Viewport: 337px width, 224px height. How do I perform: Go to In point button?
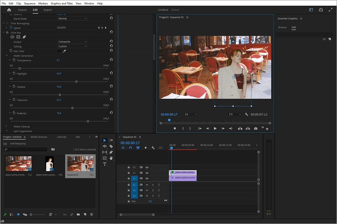[x=200, y=128]
